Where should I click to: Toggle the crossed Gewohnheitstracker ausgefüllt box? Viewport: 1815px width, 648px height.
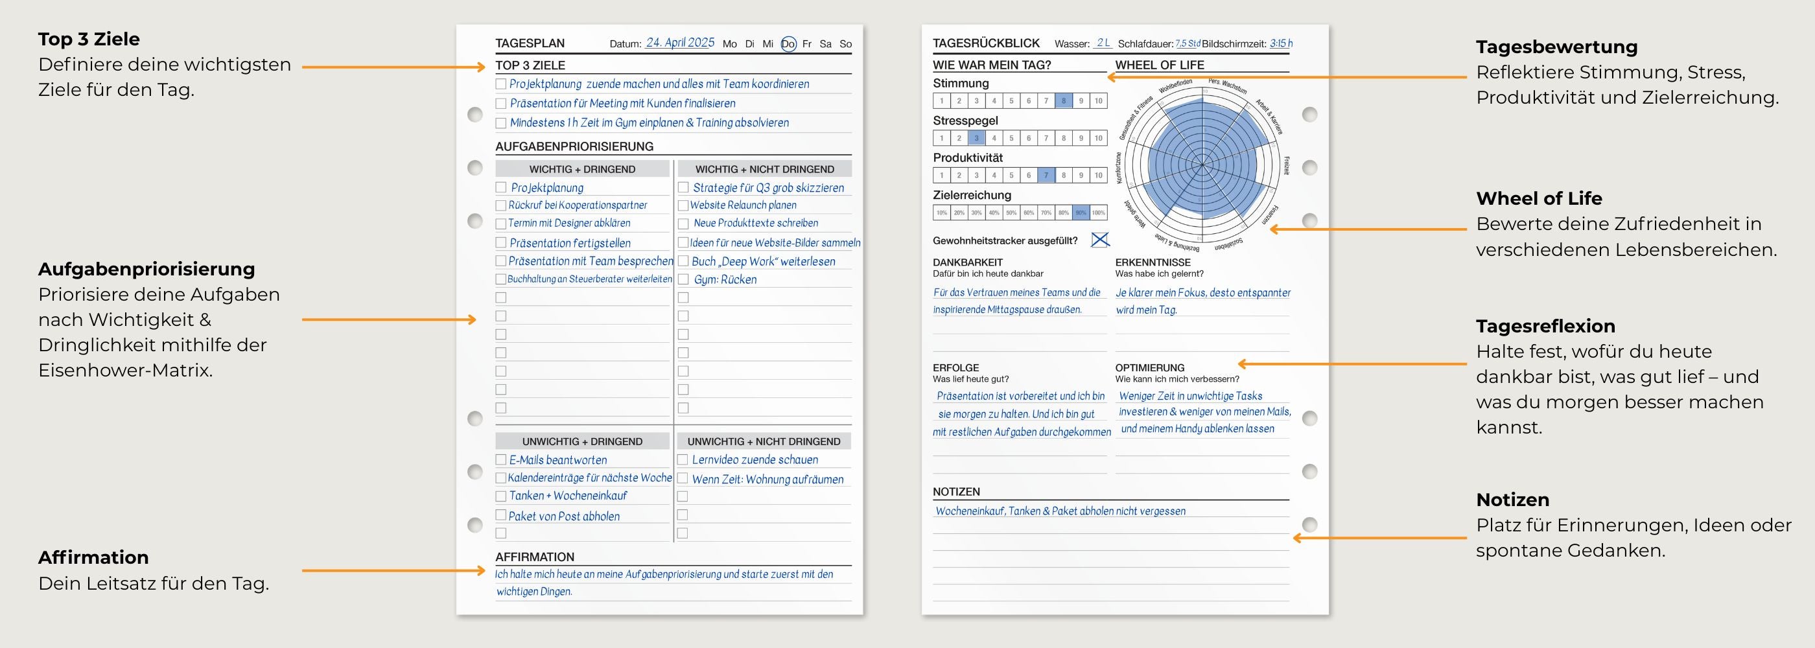[x=1099, y=240]
